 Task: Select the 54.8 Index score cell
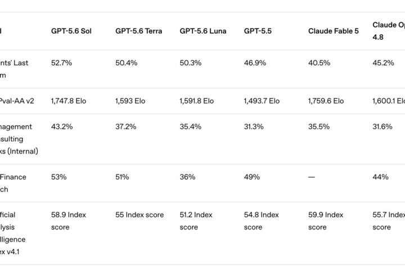click(x=262, y=221)
